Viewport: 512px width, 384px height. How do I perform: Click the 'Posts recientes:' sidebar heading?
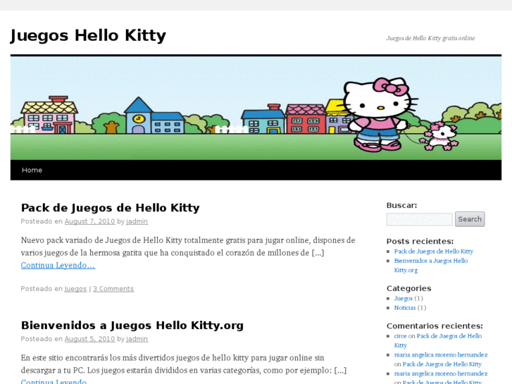point(420,241)
